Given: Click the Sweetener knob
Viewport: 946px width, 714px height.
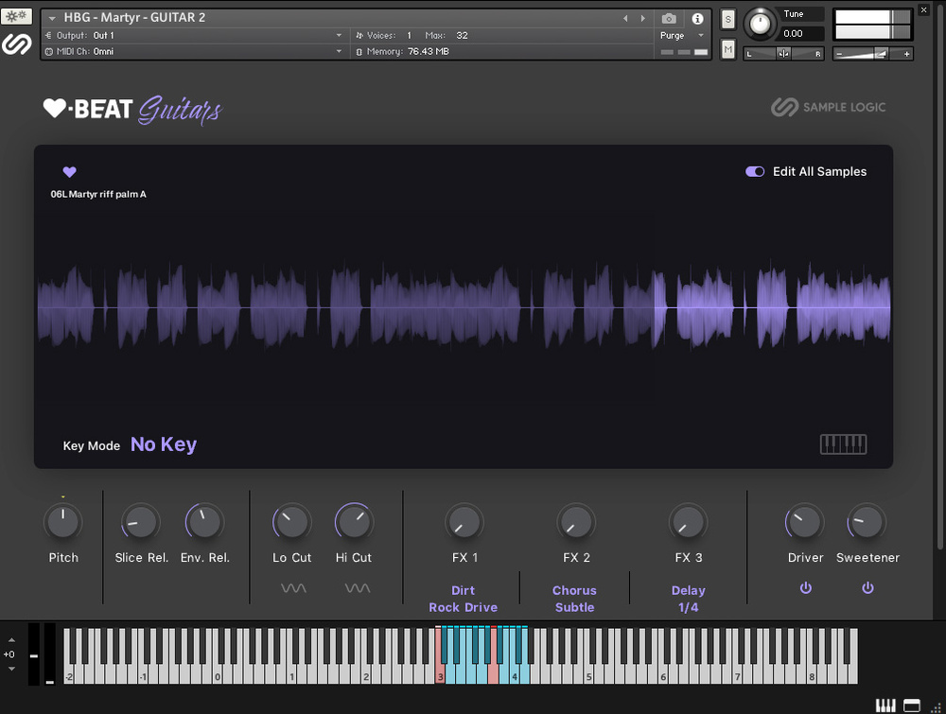Looking at the screenshot, I should click(x=867, y=522).
